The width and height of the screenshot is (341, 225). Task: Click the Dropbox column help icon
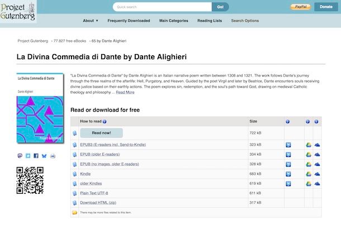pyautogui.click(x=287, y=122)
